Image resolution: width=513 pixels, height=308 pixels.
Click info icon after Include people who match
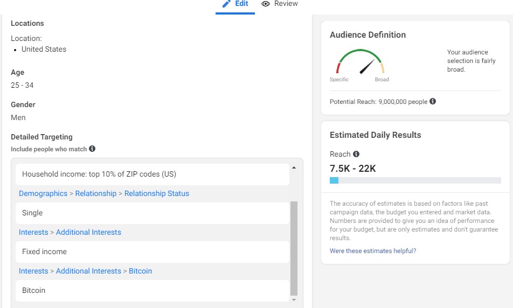coord(92,149)
